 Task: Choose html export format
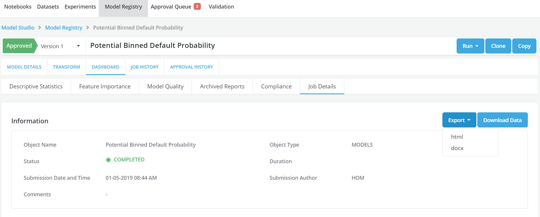pos(457,137)
